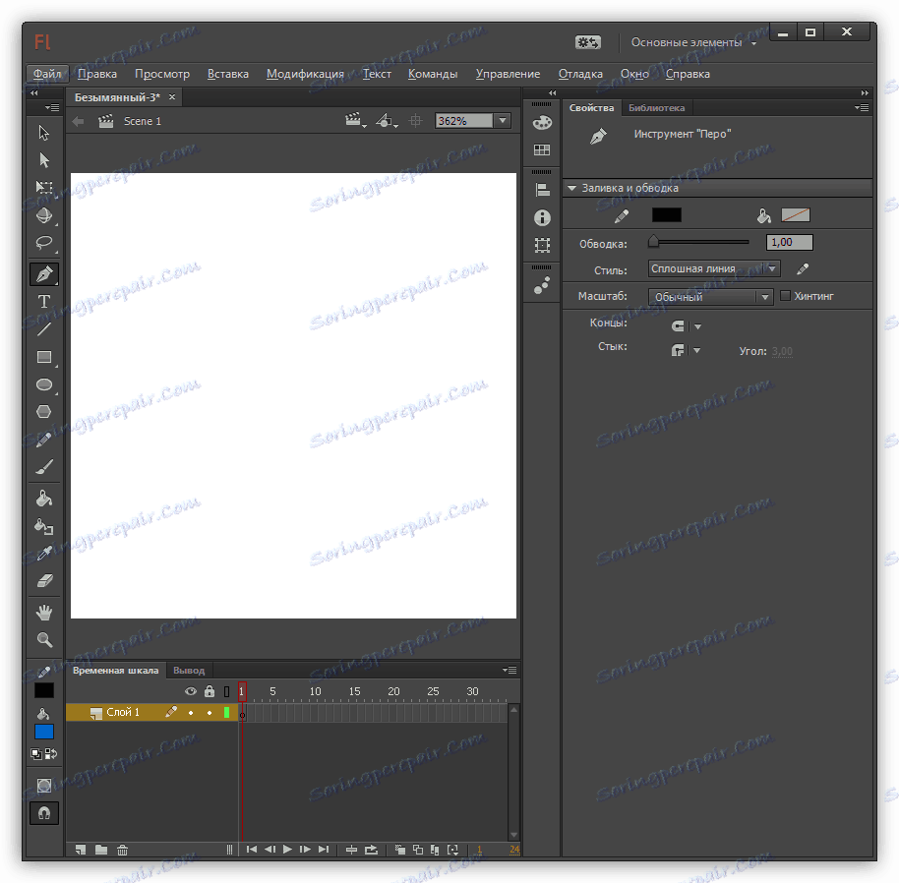Switch to the Вывод tab
899x883 pixels.
[189, 671]
